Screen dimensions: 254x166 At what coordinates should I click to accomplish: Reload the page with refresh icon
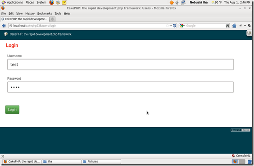coord(174,26)
